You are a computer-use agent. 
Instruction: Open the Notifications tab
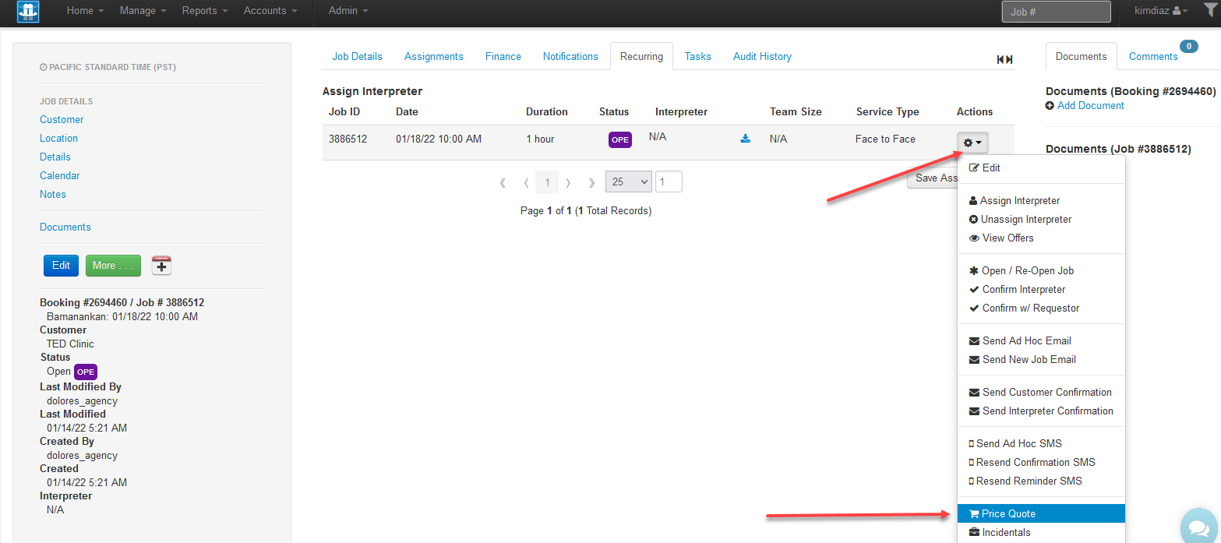tap(570, 56)
